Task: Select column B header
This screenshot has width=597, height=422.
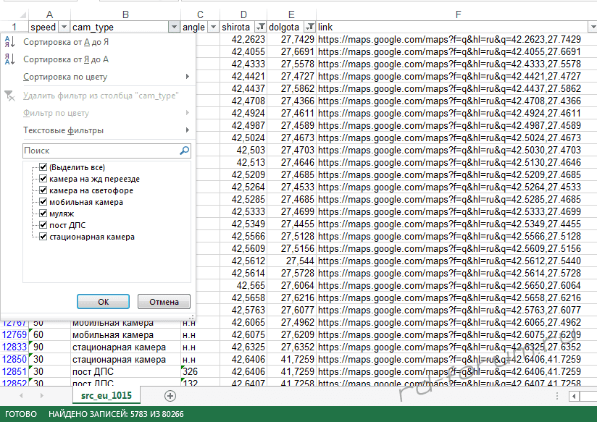Action: pyautogui.click(x=125, y=14)
